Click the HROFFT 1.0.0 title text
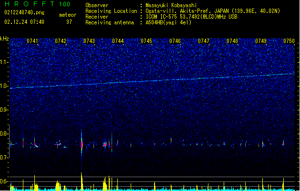The height and width of the screenshot is (191, 300). 38,4
